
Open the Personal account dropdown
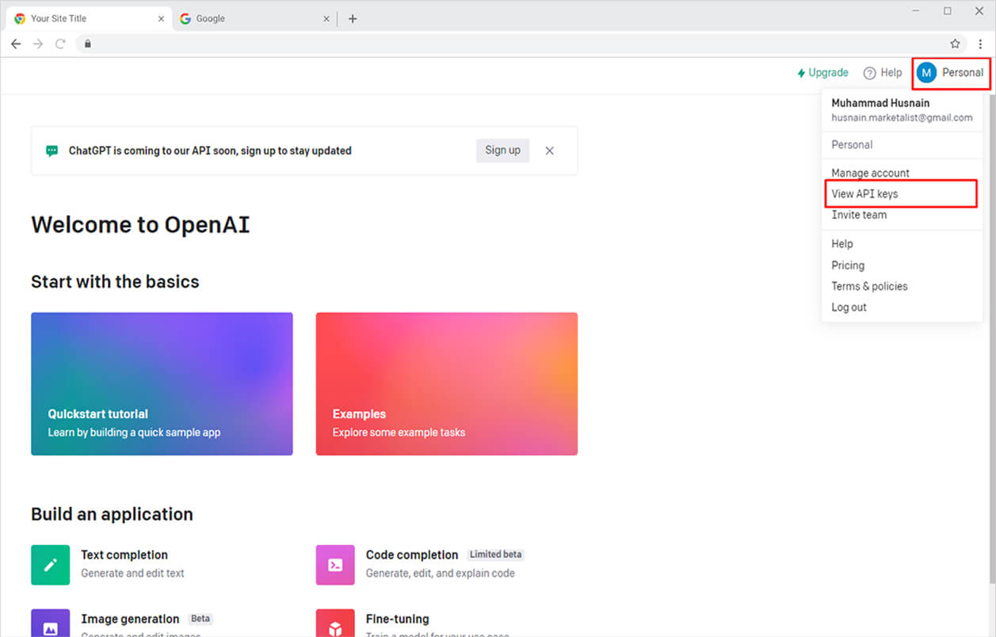pyautogui.click(x=951, y=73)
